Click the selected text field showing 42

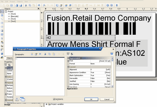81,38
